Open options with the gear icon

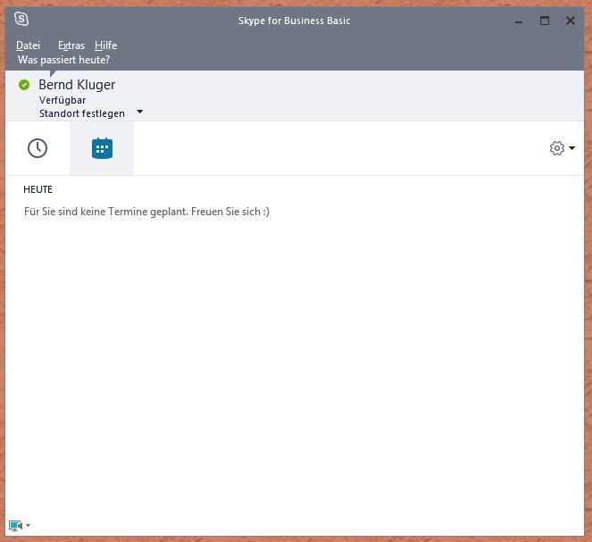pos(557,148)
